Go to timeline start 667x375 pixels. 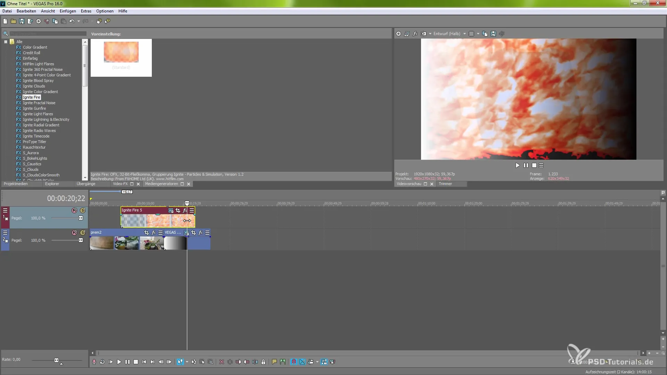click(x=144, y=362)
